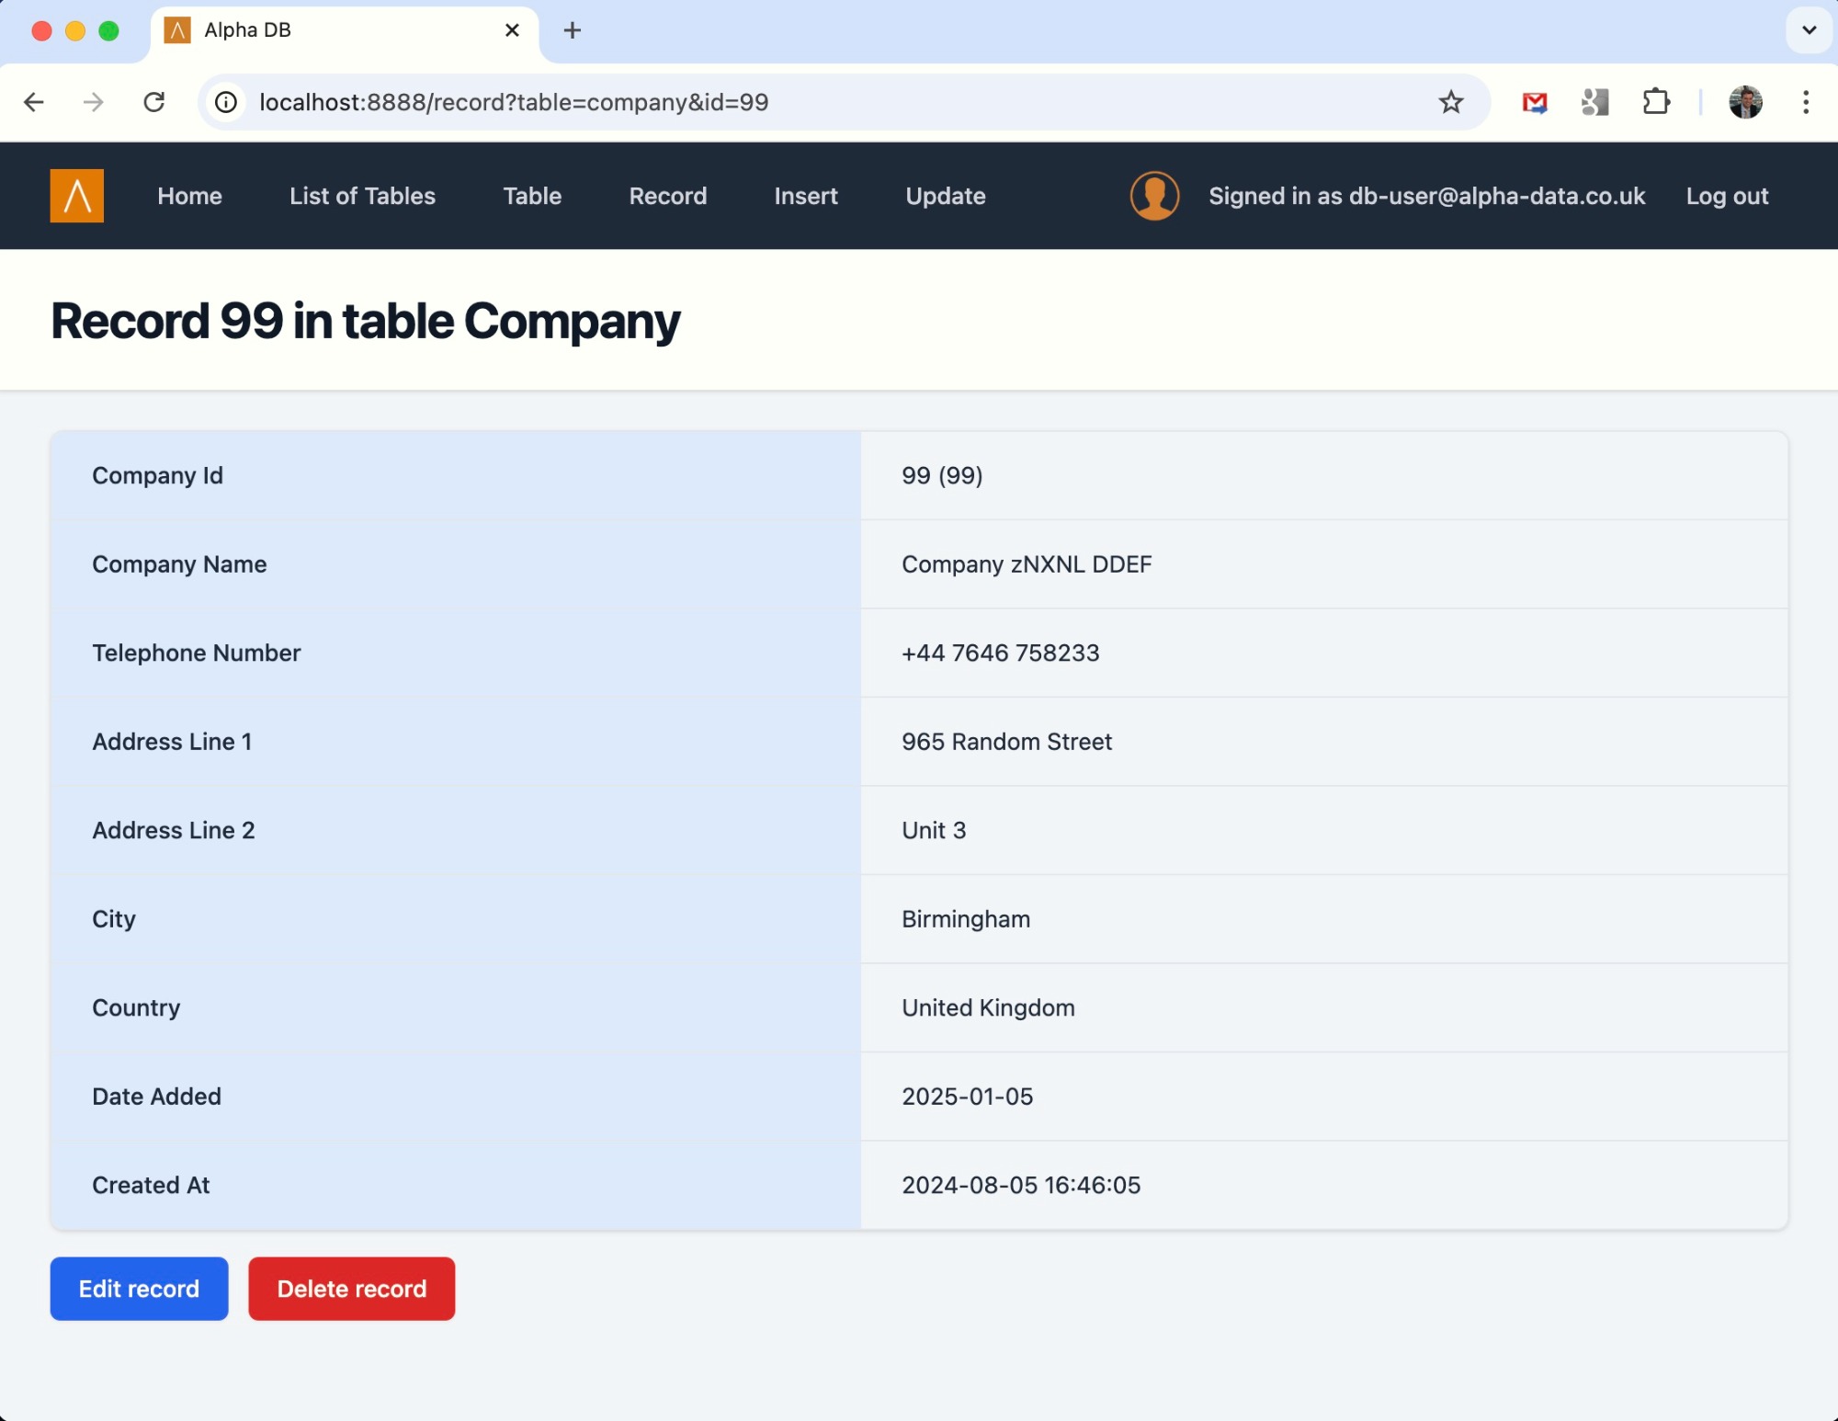
Task: Click the Log out link
Action: pyautogui.click(x=1727, y=196)
